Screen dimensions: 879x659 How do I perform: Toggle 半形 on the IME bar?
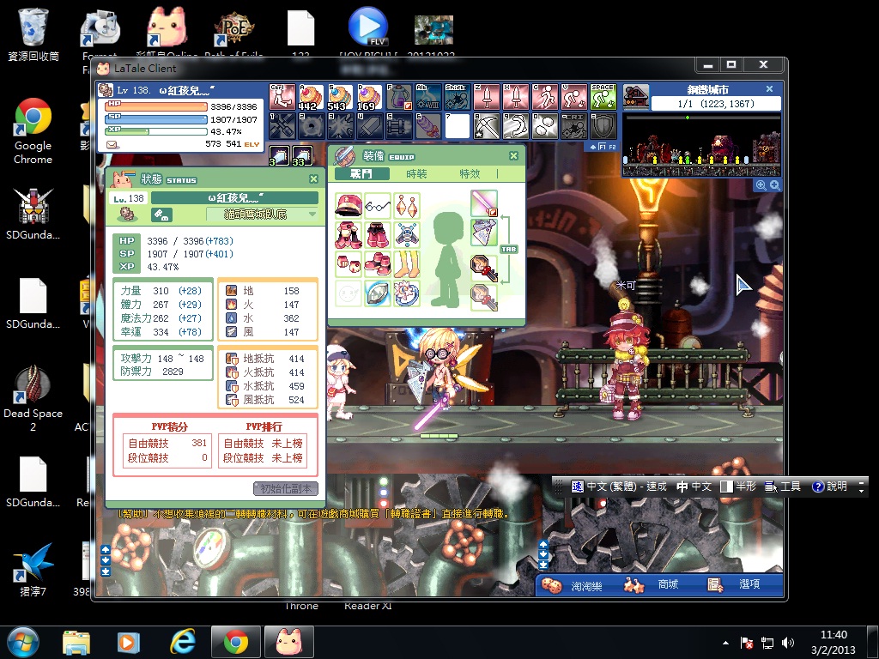click(x=738, y=487)
